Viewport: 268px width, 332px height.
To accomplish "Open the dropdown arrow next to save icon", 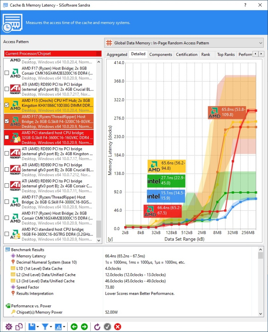I will pyautogui.click(x=38, y=327).
